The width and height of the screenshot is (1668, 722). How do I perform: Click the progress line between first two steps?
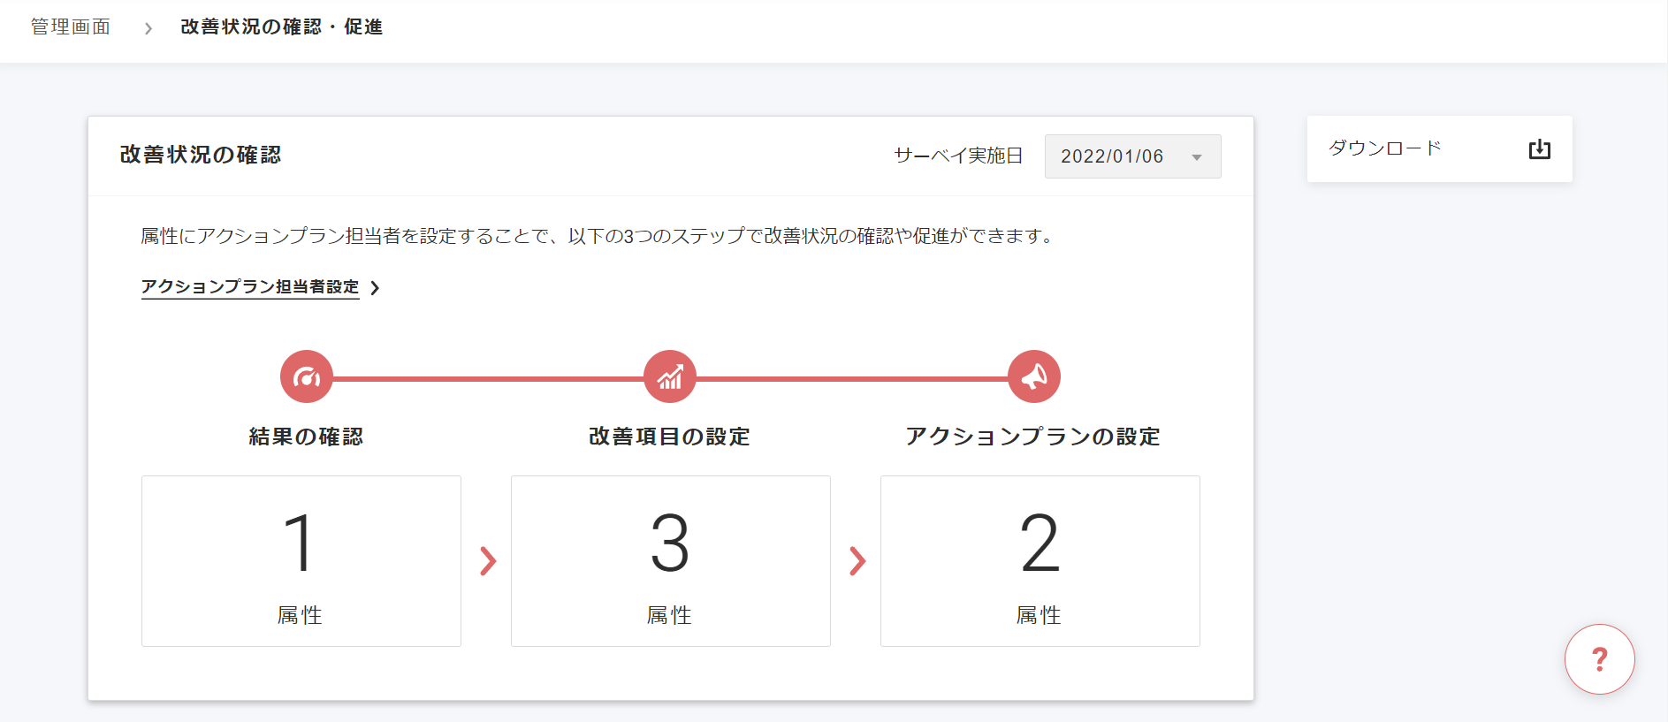click(488, 378)
